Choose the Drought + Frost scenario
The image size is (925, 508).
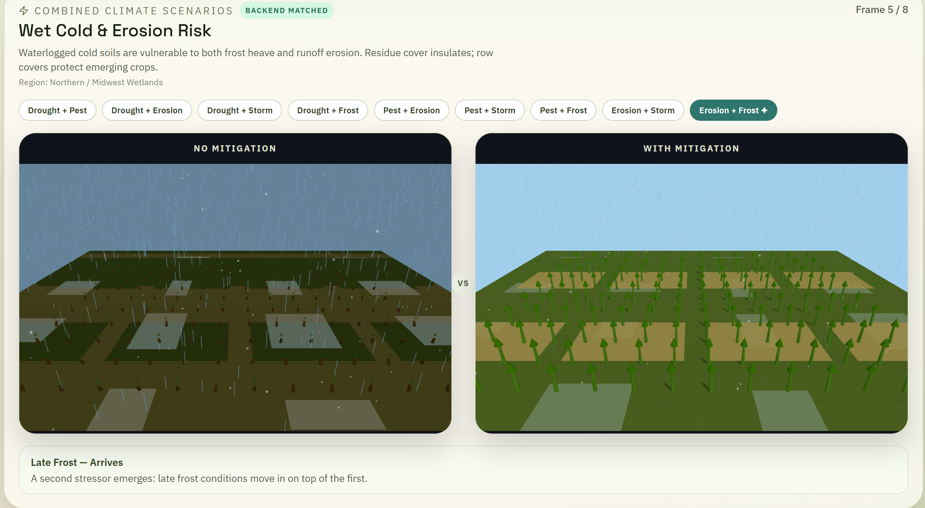pyautogui.click(x=328, y=110)
